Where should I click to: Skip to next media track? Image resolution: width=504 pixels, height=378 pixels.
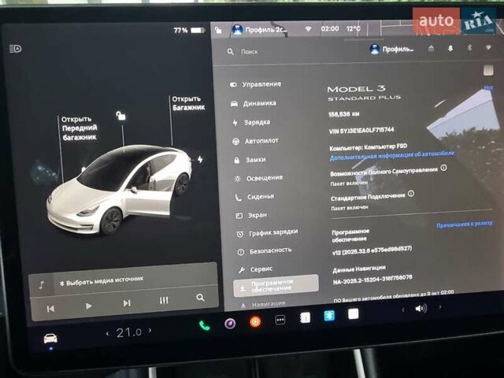127,303
